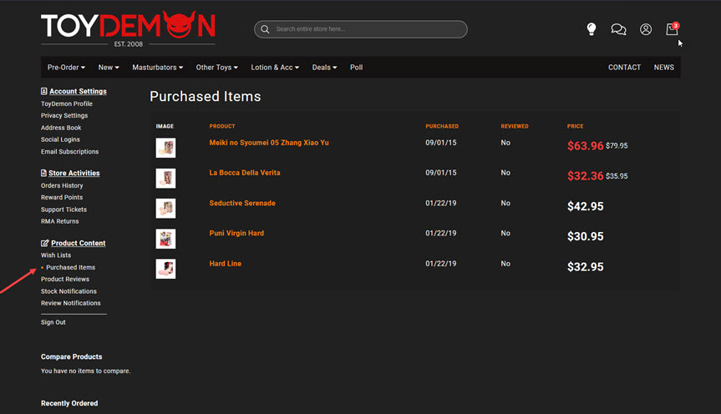This screenshot has height=414, width=721.
Task: Click the Product Content pencil icon
Action: click(44, 243)
